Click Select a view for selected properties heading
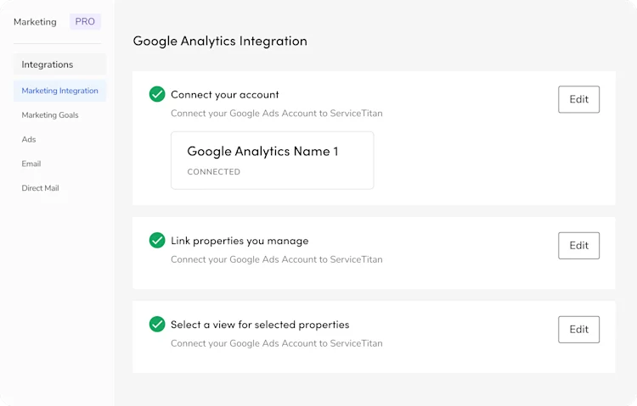Image resolution: width=637 pixels, height=406 pixels. tap(260, 325)
